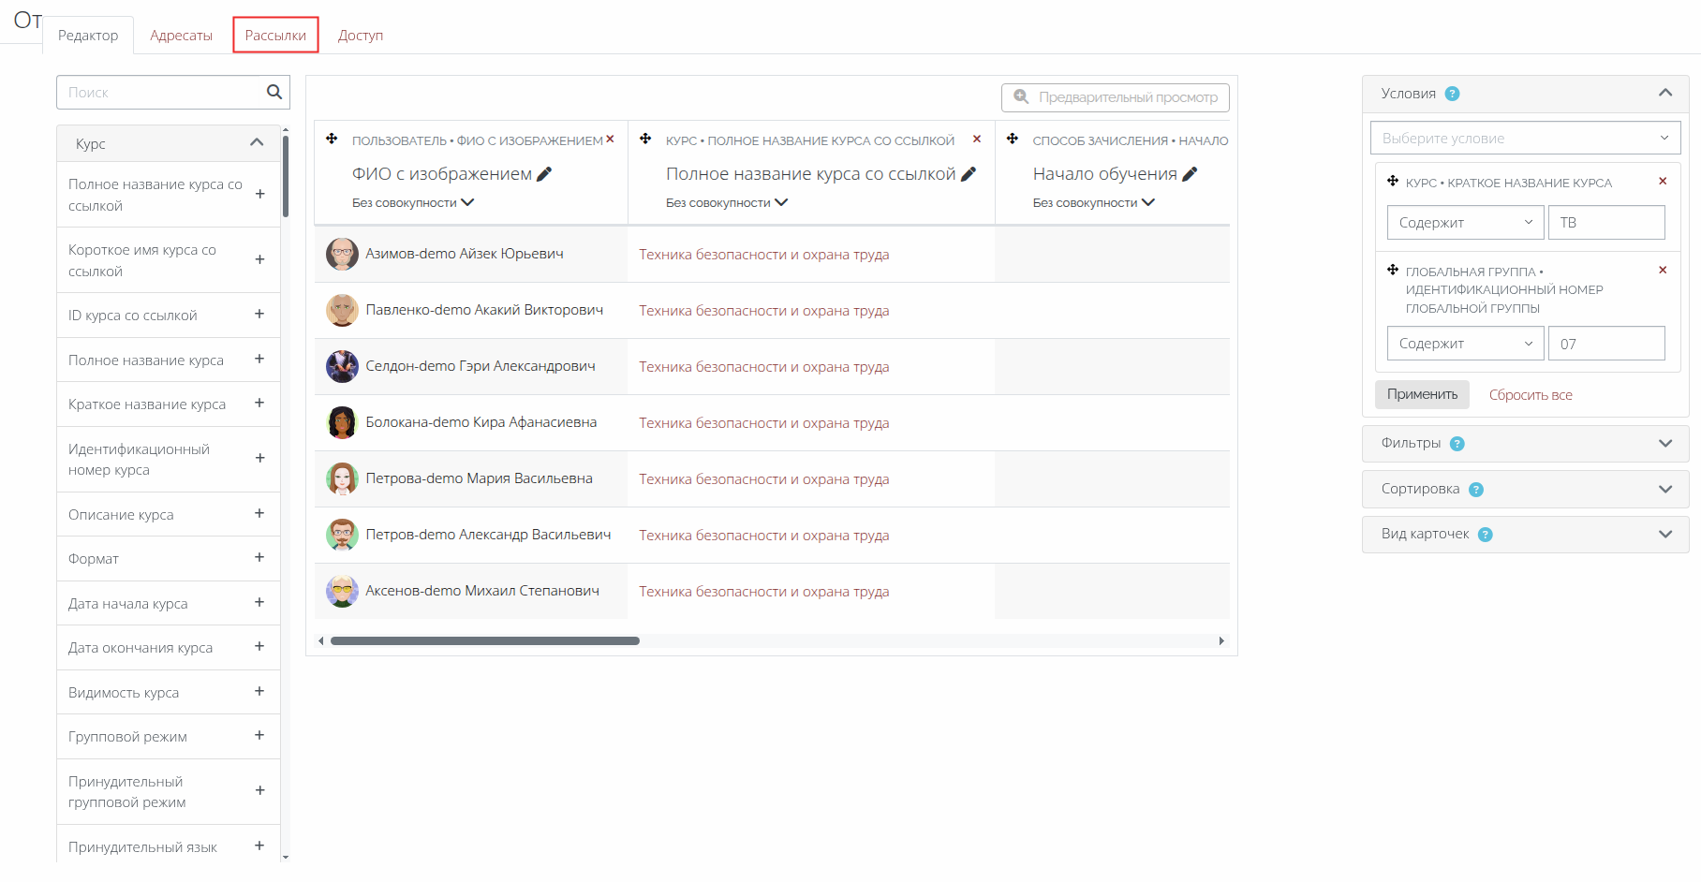Add 'Краткое название курса' field with plus icon
Viewport: 1701px width, 882px height.
pos(259,404)
